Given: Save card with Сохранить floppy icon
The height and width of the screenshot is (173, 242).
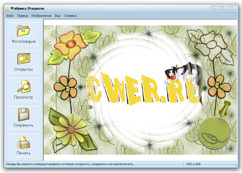Looking at the screenshot, I should (23, 115).
